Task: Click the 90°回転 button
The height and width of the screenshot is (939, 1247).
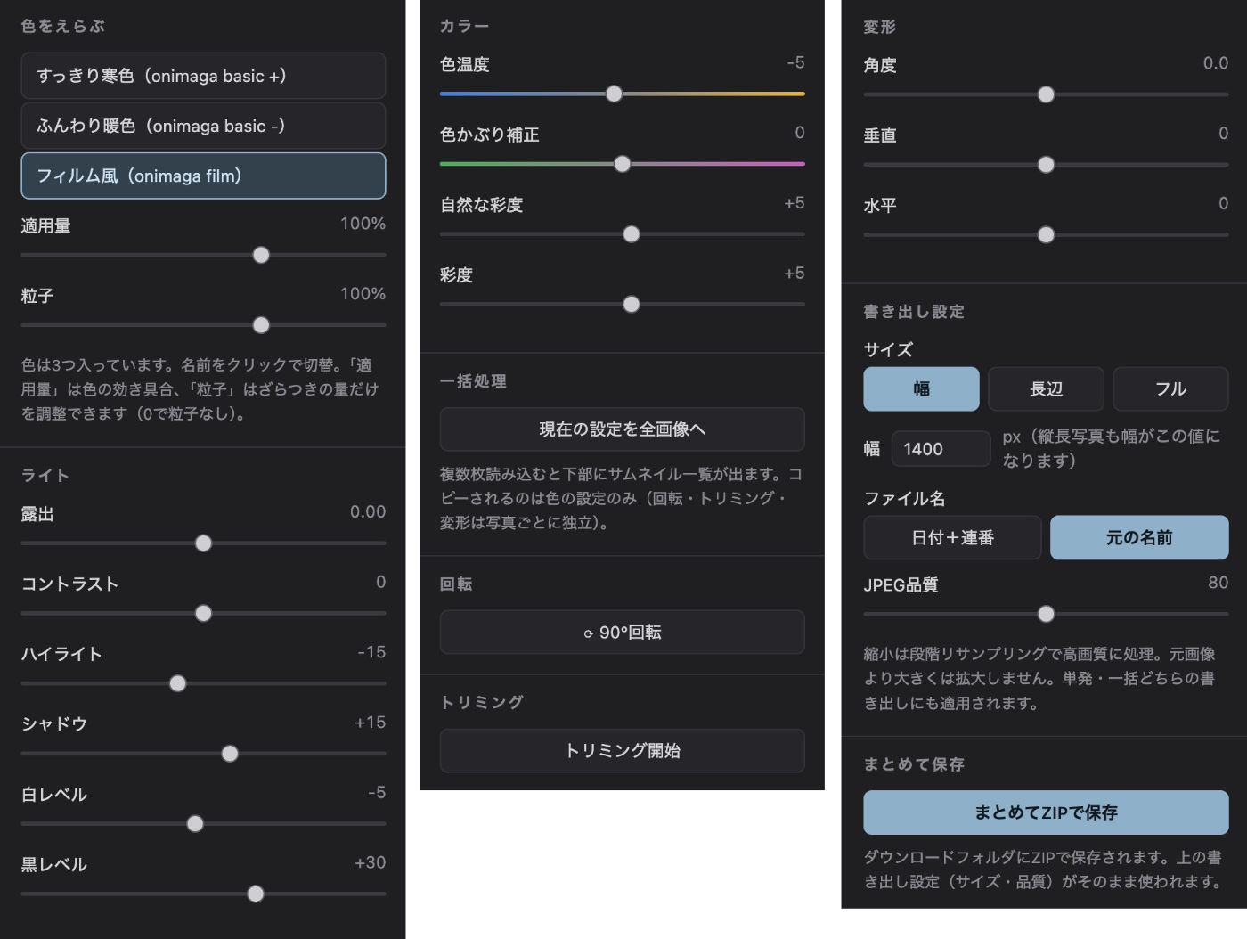Action: (x=622, y=633)
